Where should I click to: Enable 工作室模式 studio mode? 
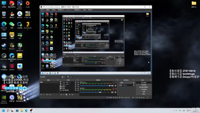tap(143, 90)
